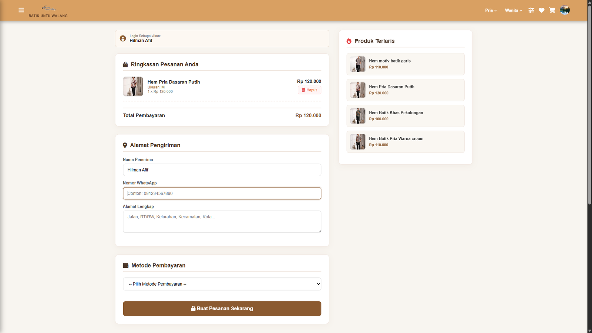Click the bag icon beside Ringkasan Pesanan
The image size is (592, 333).
click(x=125, y=64)
